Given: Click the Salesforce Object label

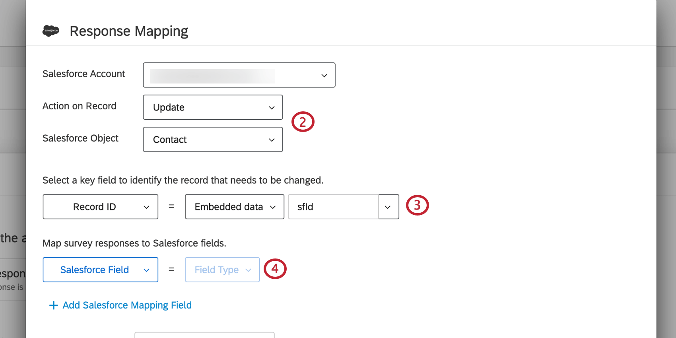Looking at the screenshot, I should [80, 138].
